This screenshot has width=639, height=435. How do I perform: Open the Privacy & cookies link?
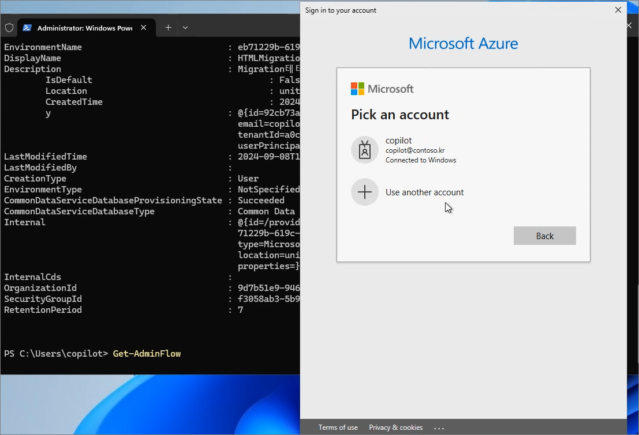(x=396, y=428)
